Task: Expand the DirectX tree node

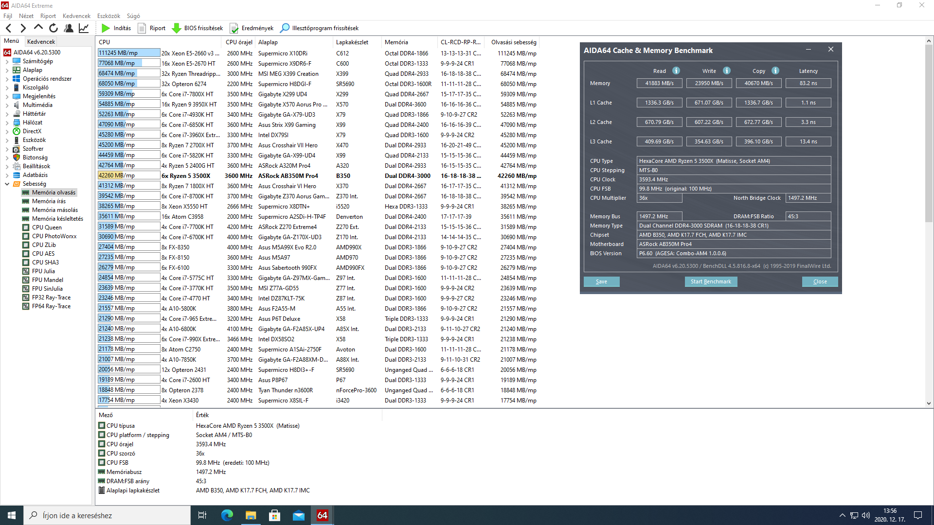Action: [7, 131]
